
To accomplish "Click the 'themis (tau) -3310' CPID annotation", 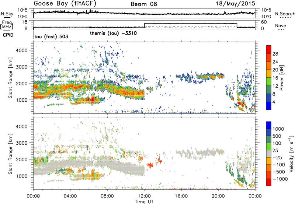I will point(114,34).
